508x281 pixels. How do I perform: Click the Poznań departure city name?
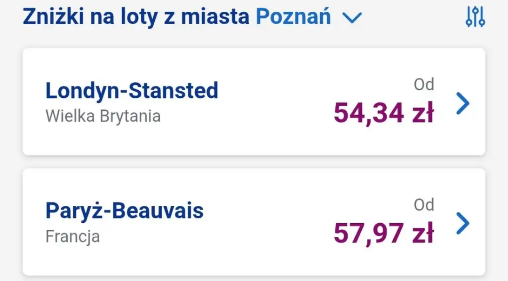coord(293,17)
